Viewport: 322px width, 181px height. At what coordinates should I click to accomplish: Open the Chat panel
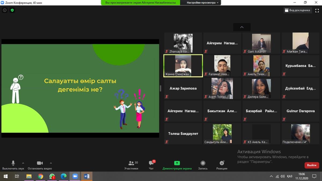click(151, 163)
